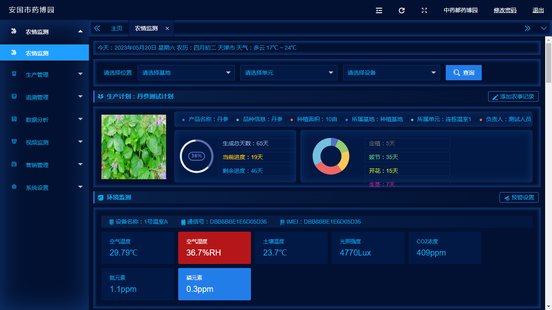This screenshot has width=552, height=310.
Task: Open 预警设置 in the environment monitoring panel
Action: [x=519, y=197]
